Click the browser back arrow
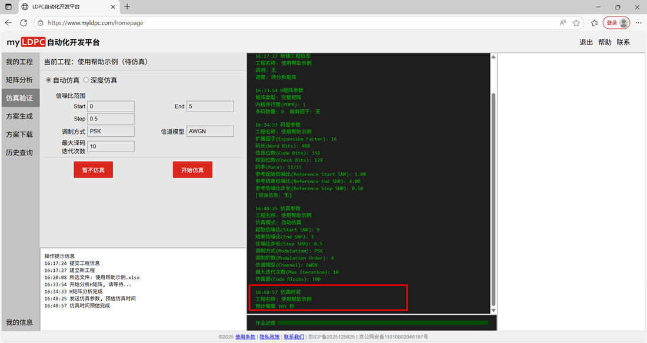Viewport: 647px width, 343px height. click(x=8, y=23)
